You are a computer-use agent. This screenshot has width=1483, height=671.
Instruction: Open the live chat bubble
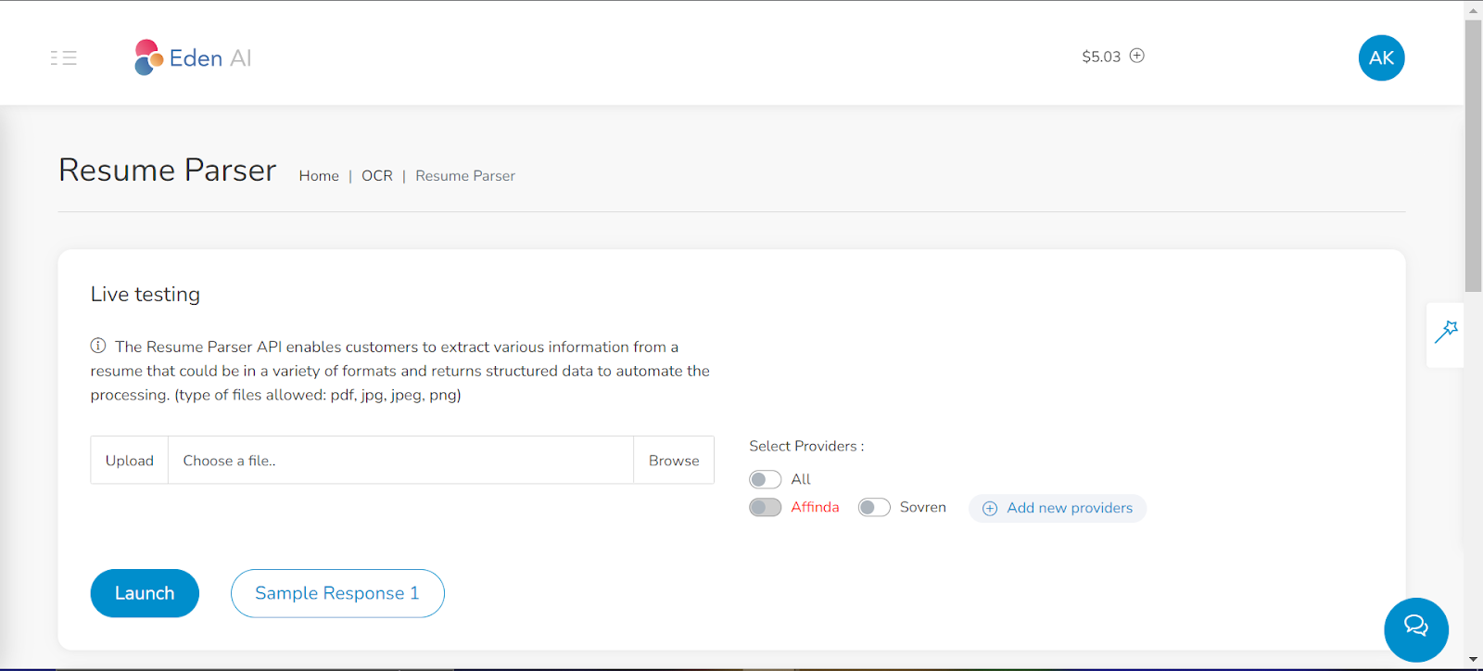point(1415,627)
